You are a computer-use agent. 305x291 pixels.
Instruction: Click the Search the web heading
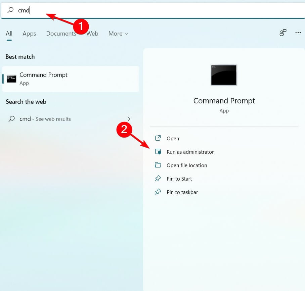(x=26, y=102)
